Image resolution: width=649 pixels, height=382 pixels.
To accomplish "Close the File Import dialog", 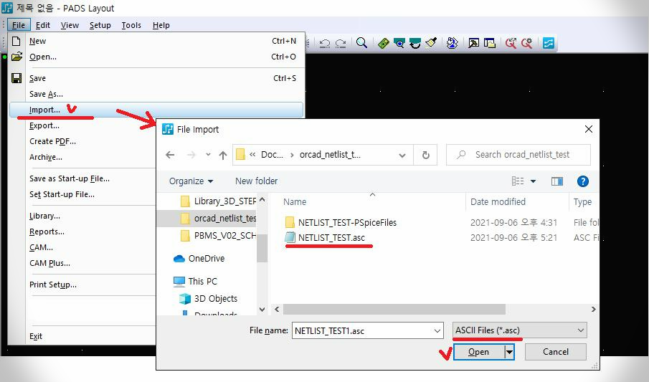I will [x=589, y=129].
